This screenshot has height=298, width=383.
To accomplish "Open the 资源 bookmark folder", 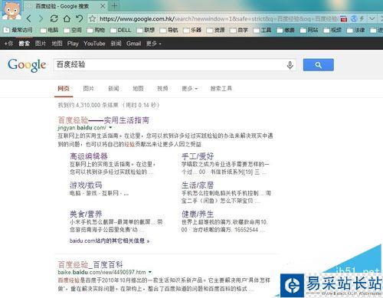I will point(216,30).
